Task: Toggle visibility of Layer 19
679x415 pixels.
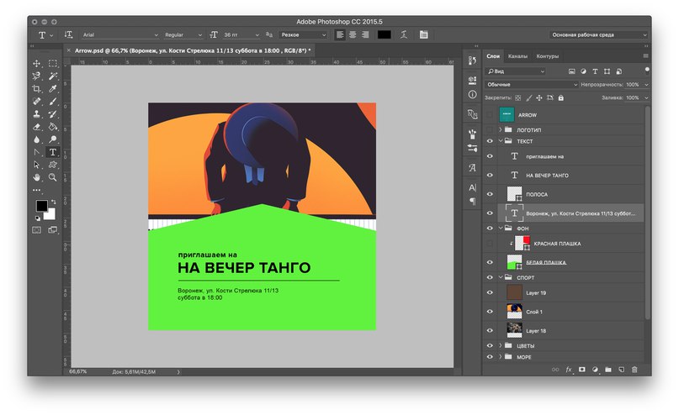Action: point(490,292)
